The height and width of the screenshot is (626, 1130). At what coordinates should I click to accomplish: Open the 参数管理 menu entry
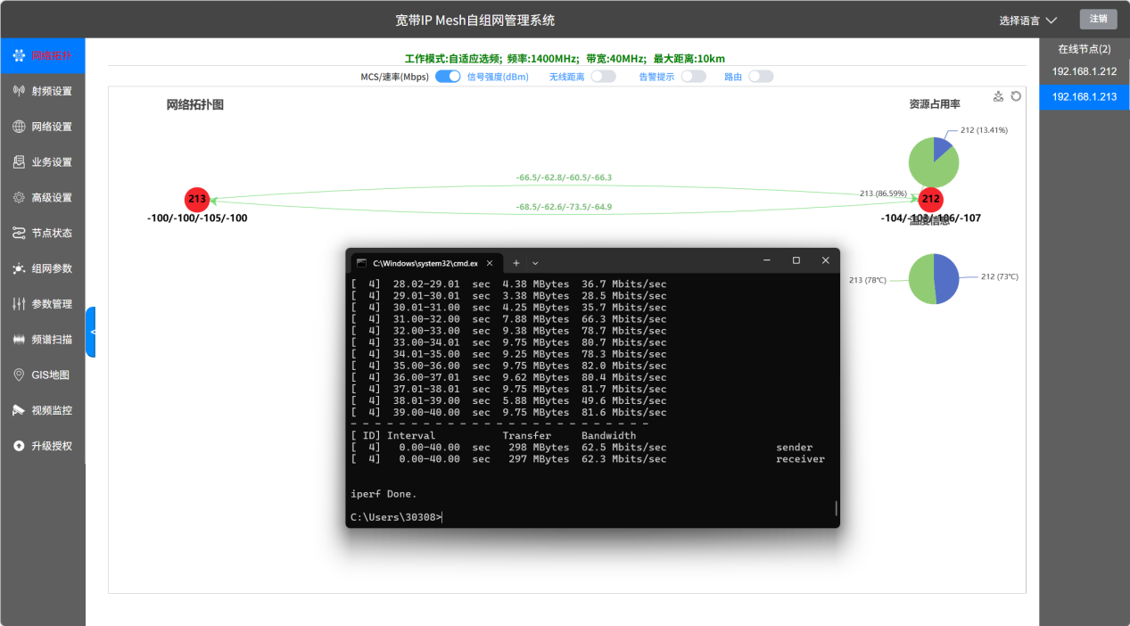[43, 304]
